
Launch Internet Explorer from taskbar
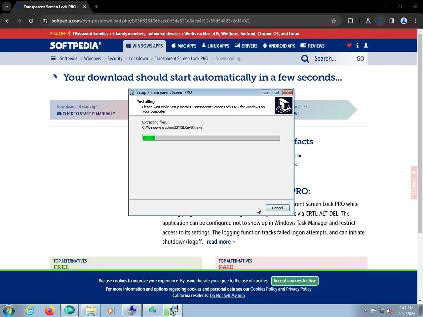[30, 310]
